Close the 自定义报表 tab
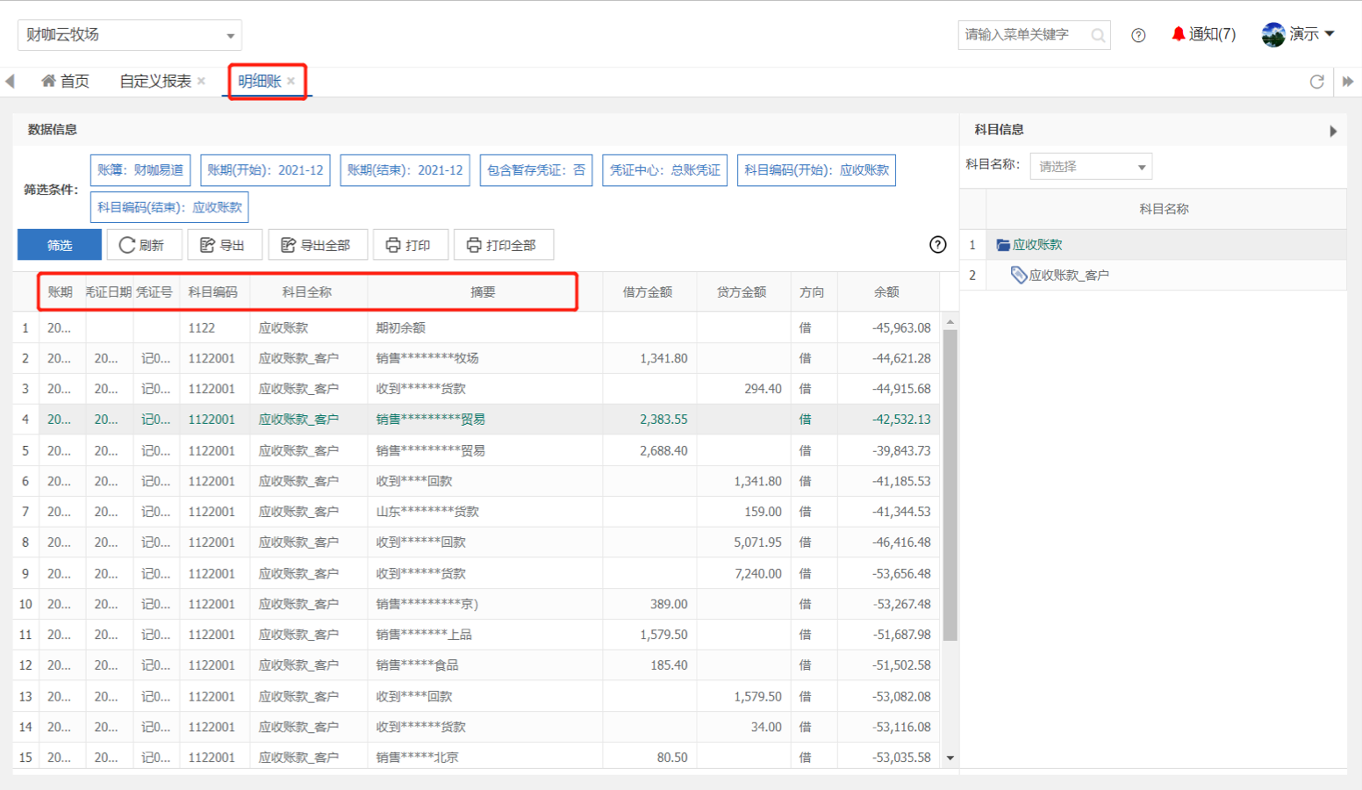 click(x=202, y=82)
